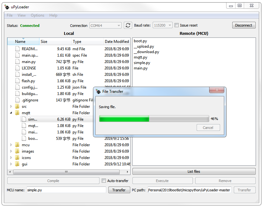Click the Disconnect button
The image size is (264, 207).
[244, 25]
